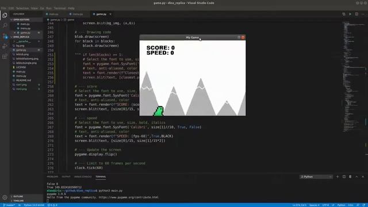Image resolution: width=368 pixels, height=207 pixels.
Task: Split the terminal panel
Action: point(344,177)
